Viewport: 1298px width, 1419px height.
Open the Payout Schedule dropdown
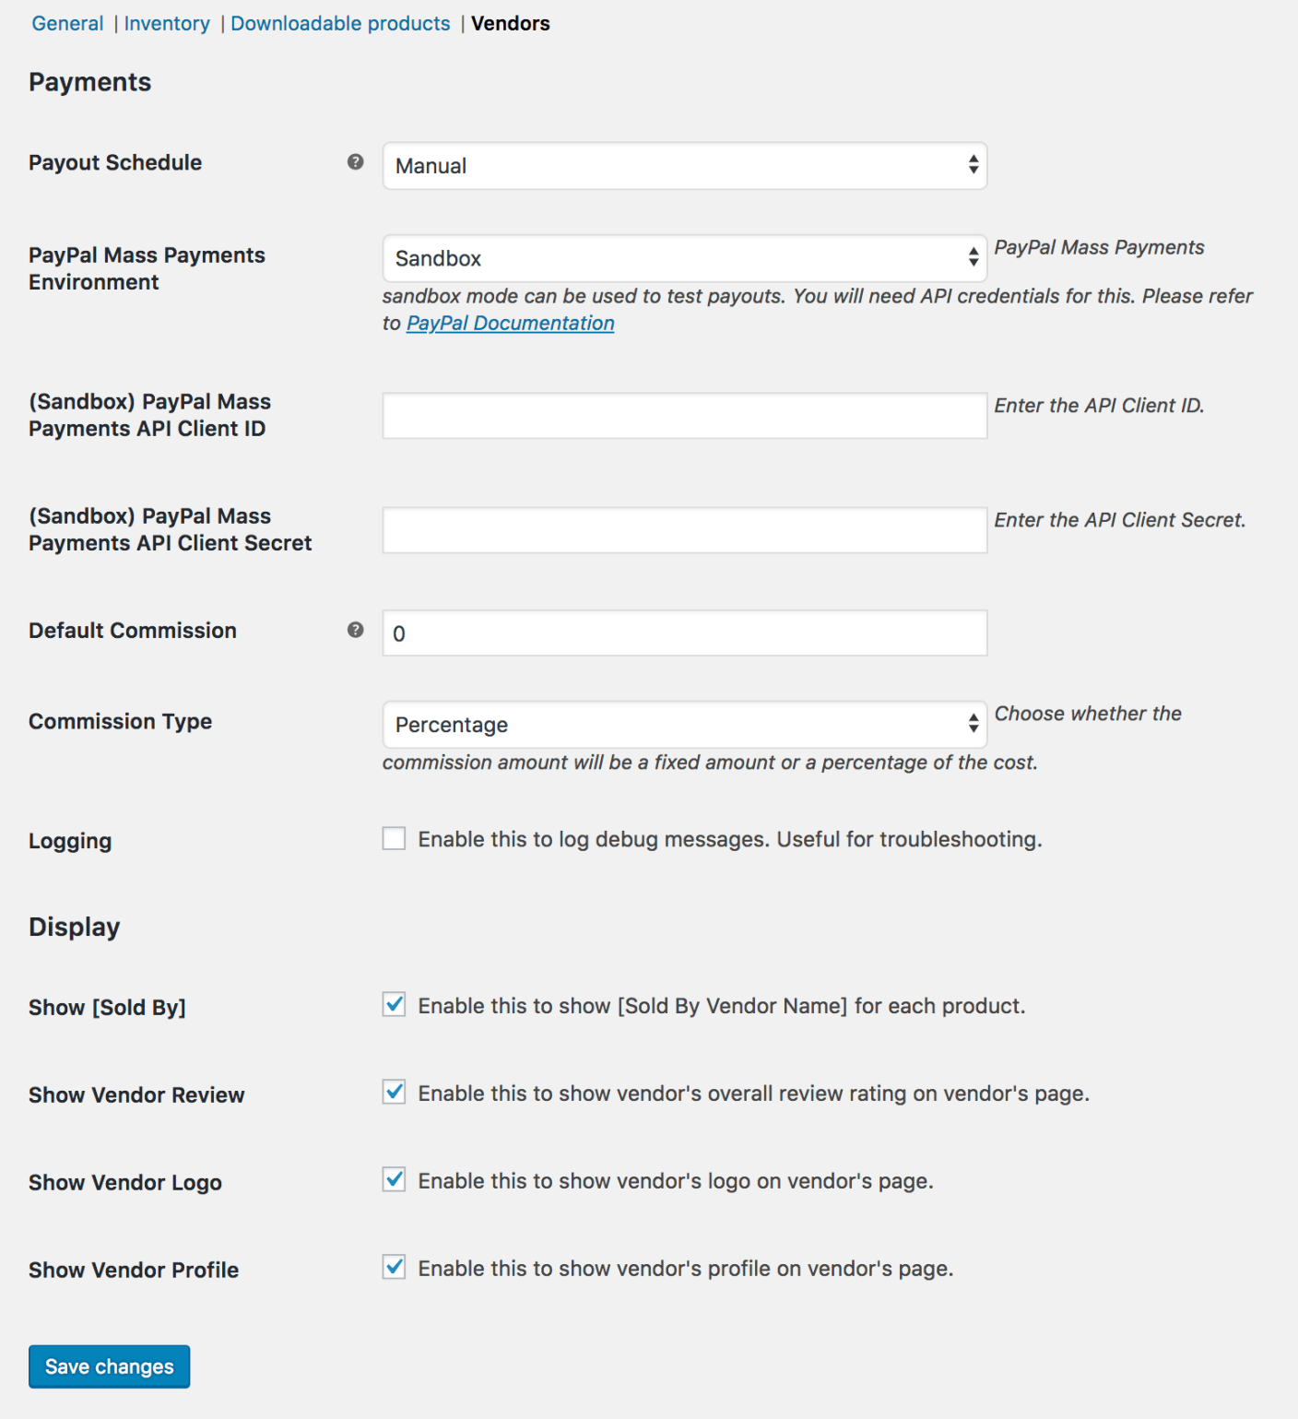(684, 166)
